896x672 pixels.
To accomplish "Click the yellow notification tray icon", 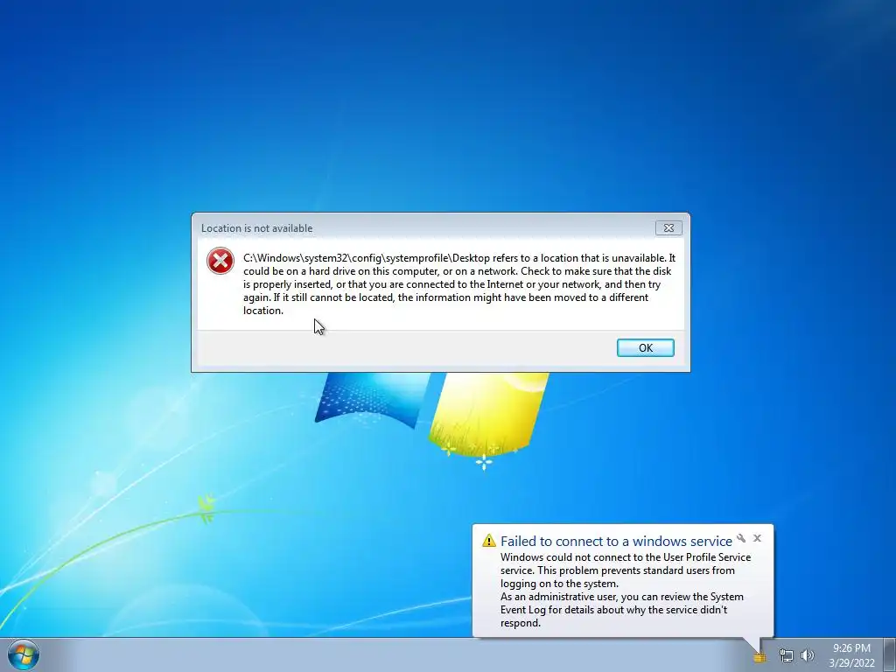I will 759,657.
